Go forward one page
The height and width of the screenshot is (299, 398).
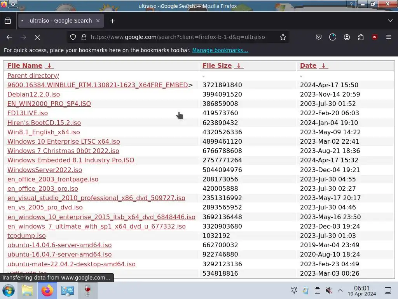[x=23, y=37]
